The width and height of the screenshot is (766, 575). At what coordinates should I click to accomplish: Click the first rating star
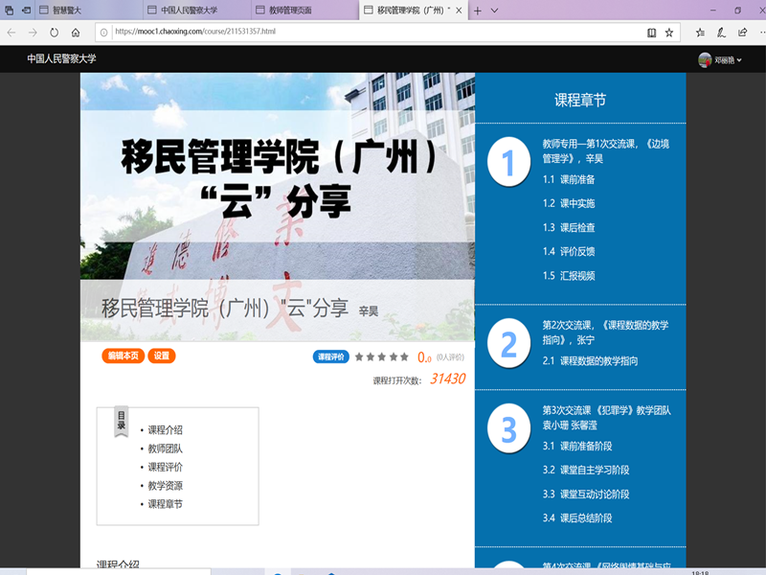pyautogui.click(x=360, y=356)
